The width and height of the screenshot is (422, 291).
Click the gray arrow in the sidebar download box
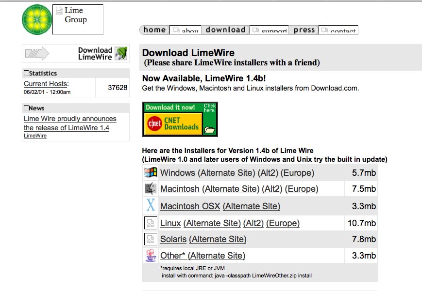[x=37, y=53]
